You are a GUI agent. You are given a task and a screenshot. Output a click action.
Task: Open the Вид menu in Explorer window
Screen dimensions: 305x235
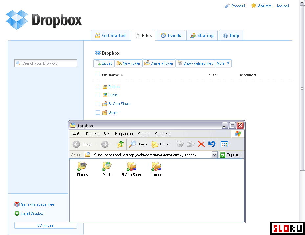[106, 134]
